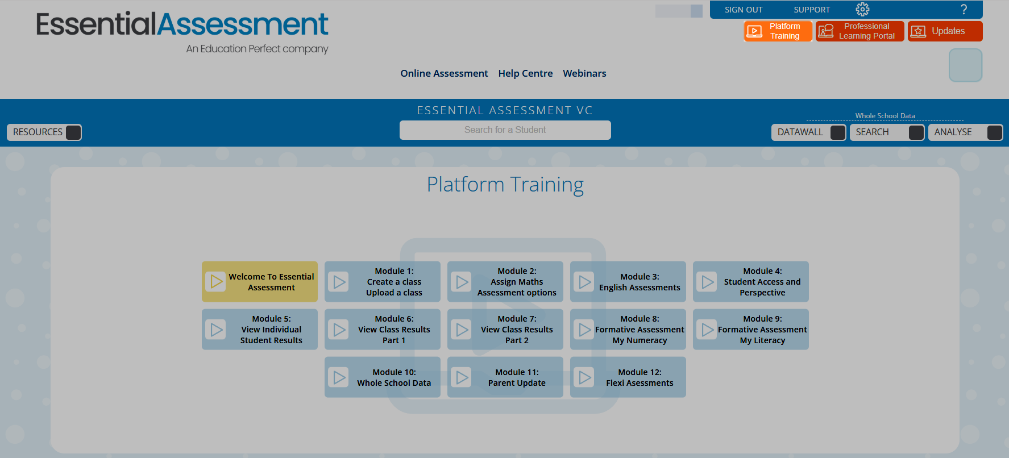Click 'Module 12: Flexi Assessments' text
Viewport: 1009px width, 458px height.
[x=640, y=377]
